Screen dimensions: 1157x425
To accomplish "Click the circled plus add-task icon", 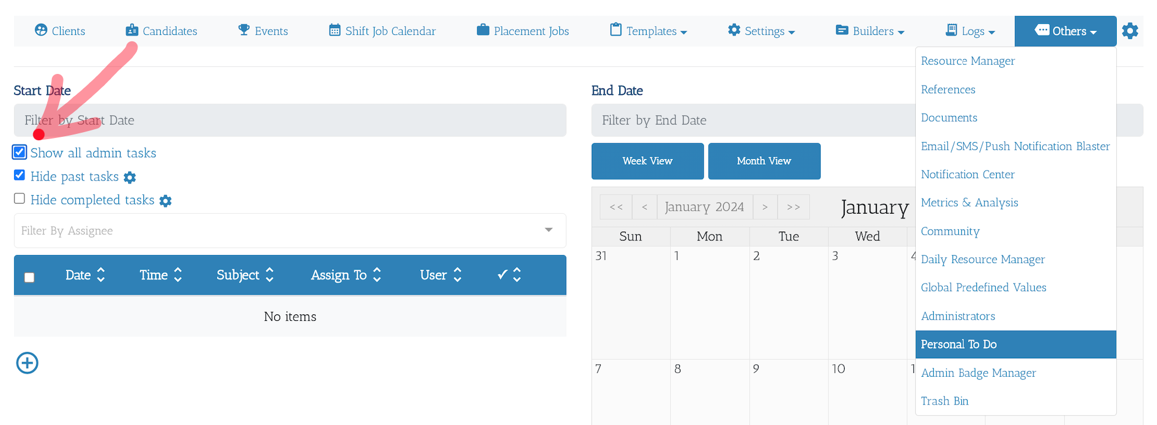I will (x=27, y=363).
